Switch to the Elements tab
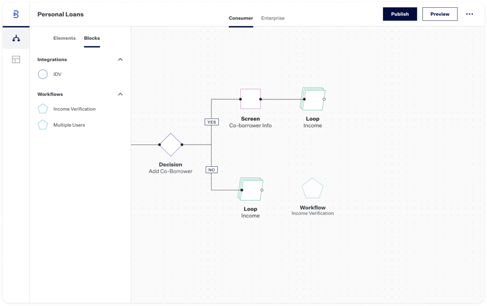The width and height of the screenshot is (487, 306). [x=64, y=38]
